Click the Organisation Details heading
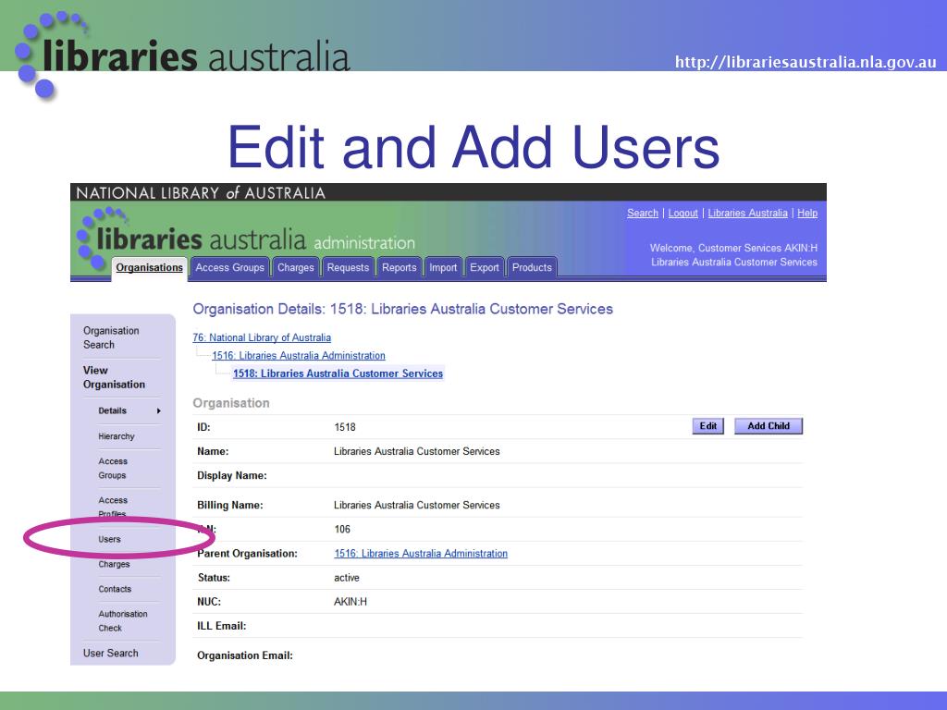Viewport: 947px width, 710px height. 403,309
